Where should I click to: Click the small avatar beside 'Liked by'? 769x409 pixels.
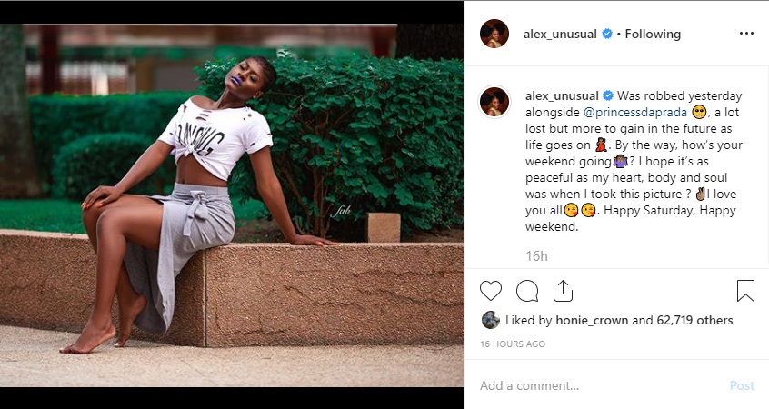coord(490,320)
